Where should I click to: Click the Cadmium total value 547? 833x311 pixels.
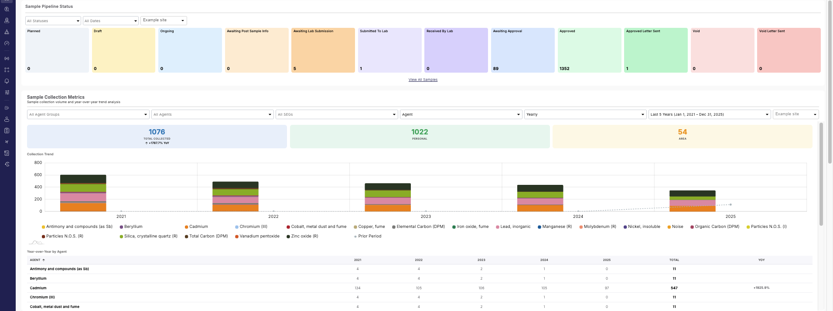[x=674, y=288]
